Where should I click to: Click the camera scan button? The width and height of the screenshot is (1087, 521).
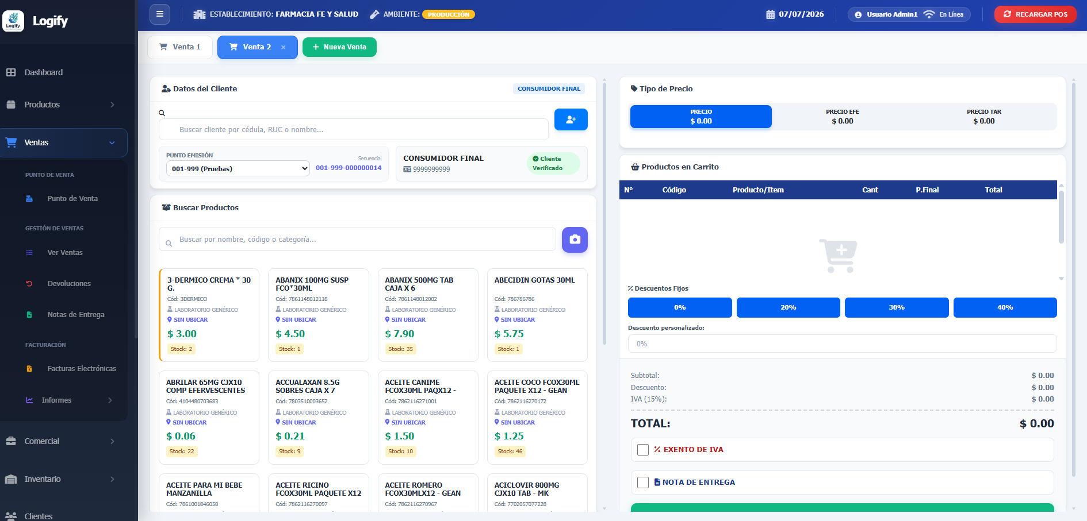pyautogui.click(x=575, y=240)
